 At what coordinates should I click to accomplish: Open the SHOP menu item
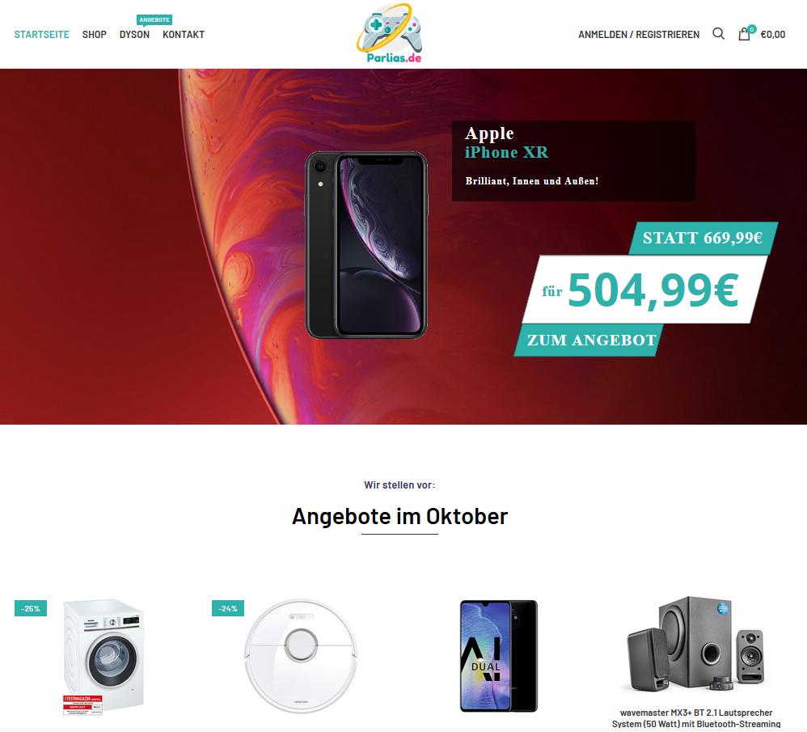94,35
